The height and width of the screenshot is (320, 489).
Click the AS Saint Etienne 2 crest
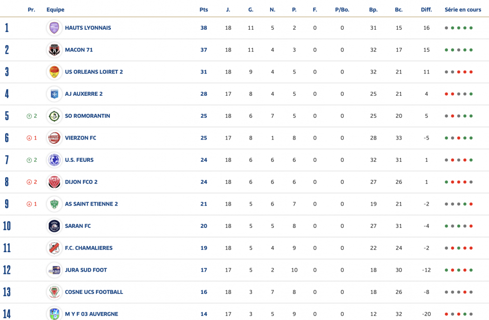click(54, 204)
